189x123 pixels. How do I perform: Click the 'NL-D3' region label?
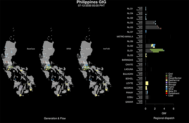[x=130, y=23]
